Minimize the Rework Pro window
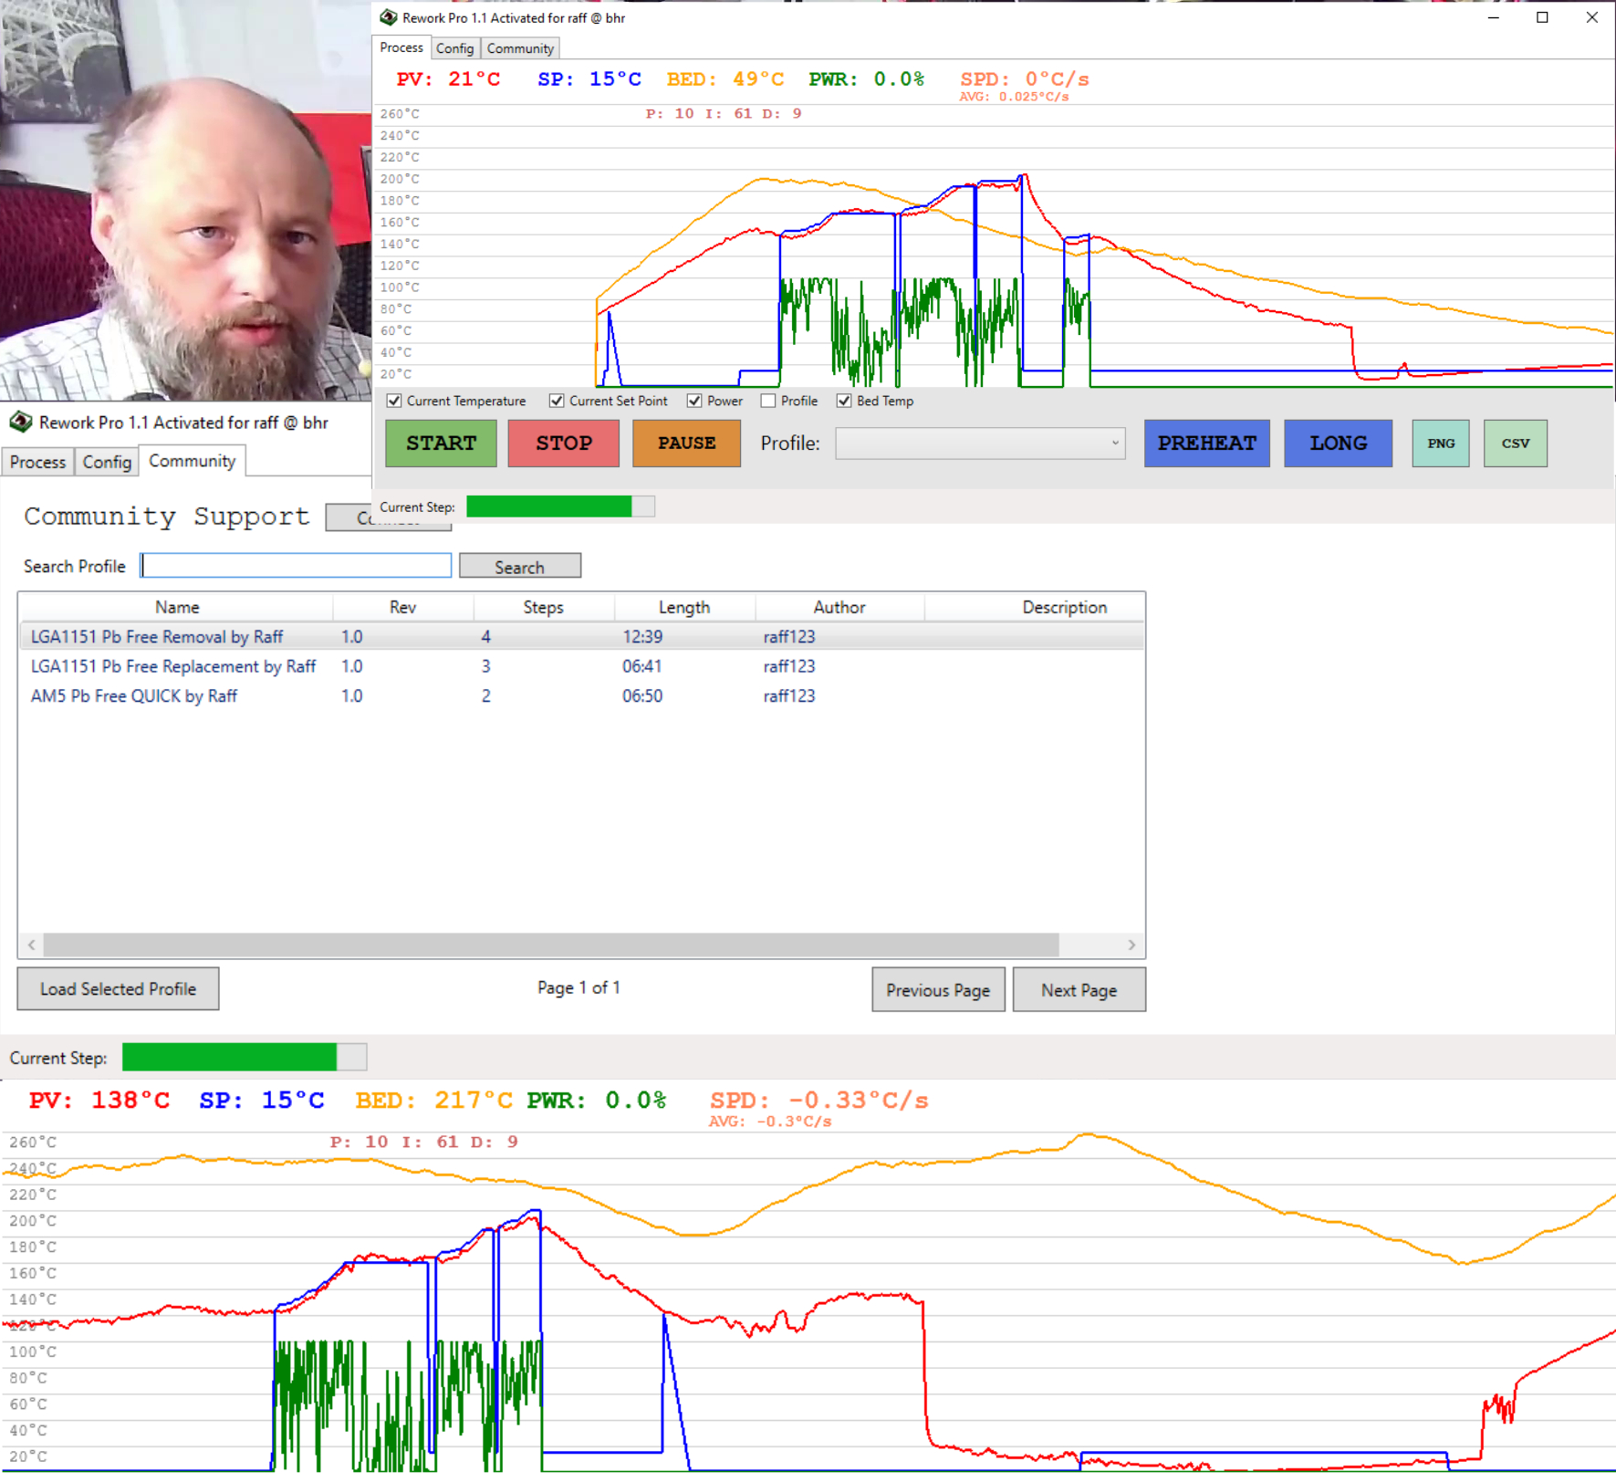This screenshot has height=1482, width=1616. (x=1493, y=17)
